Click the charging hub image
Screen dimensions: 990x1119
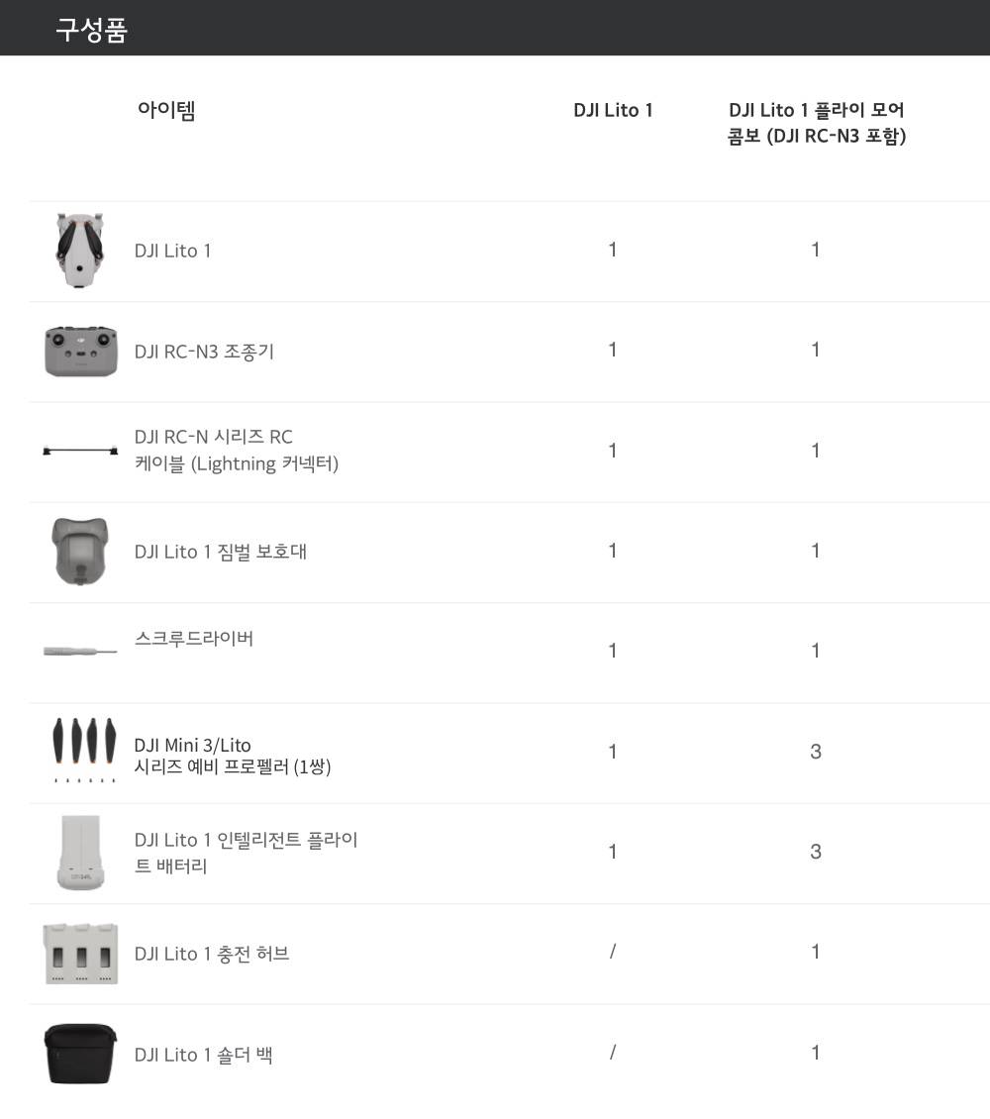[80, 954]
